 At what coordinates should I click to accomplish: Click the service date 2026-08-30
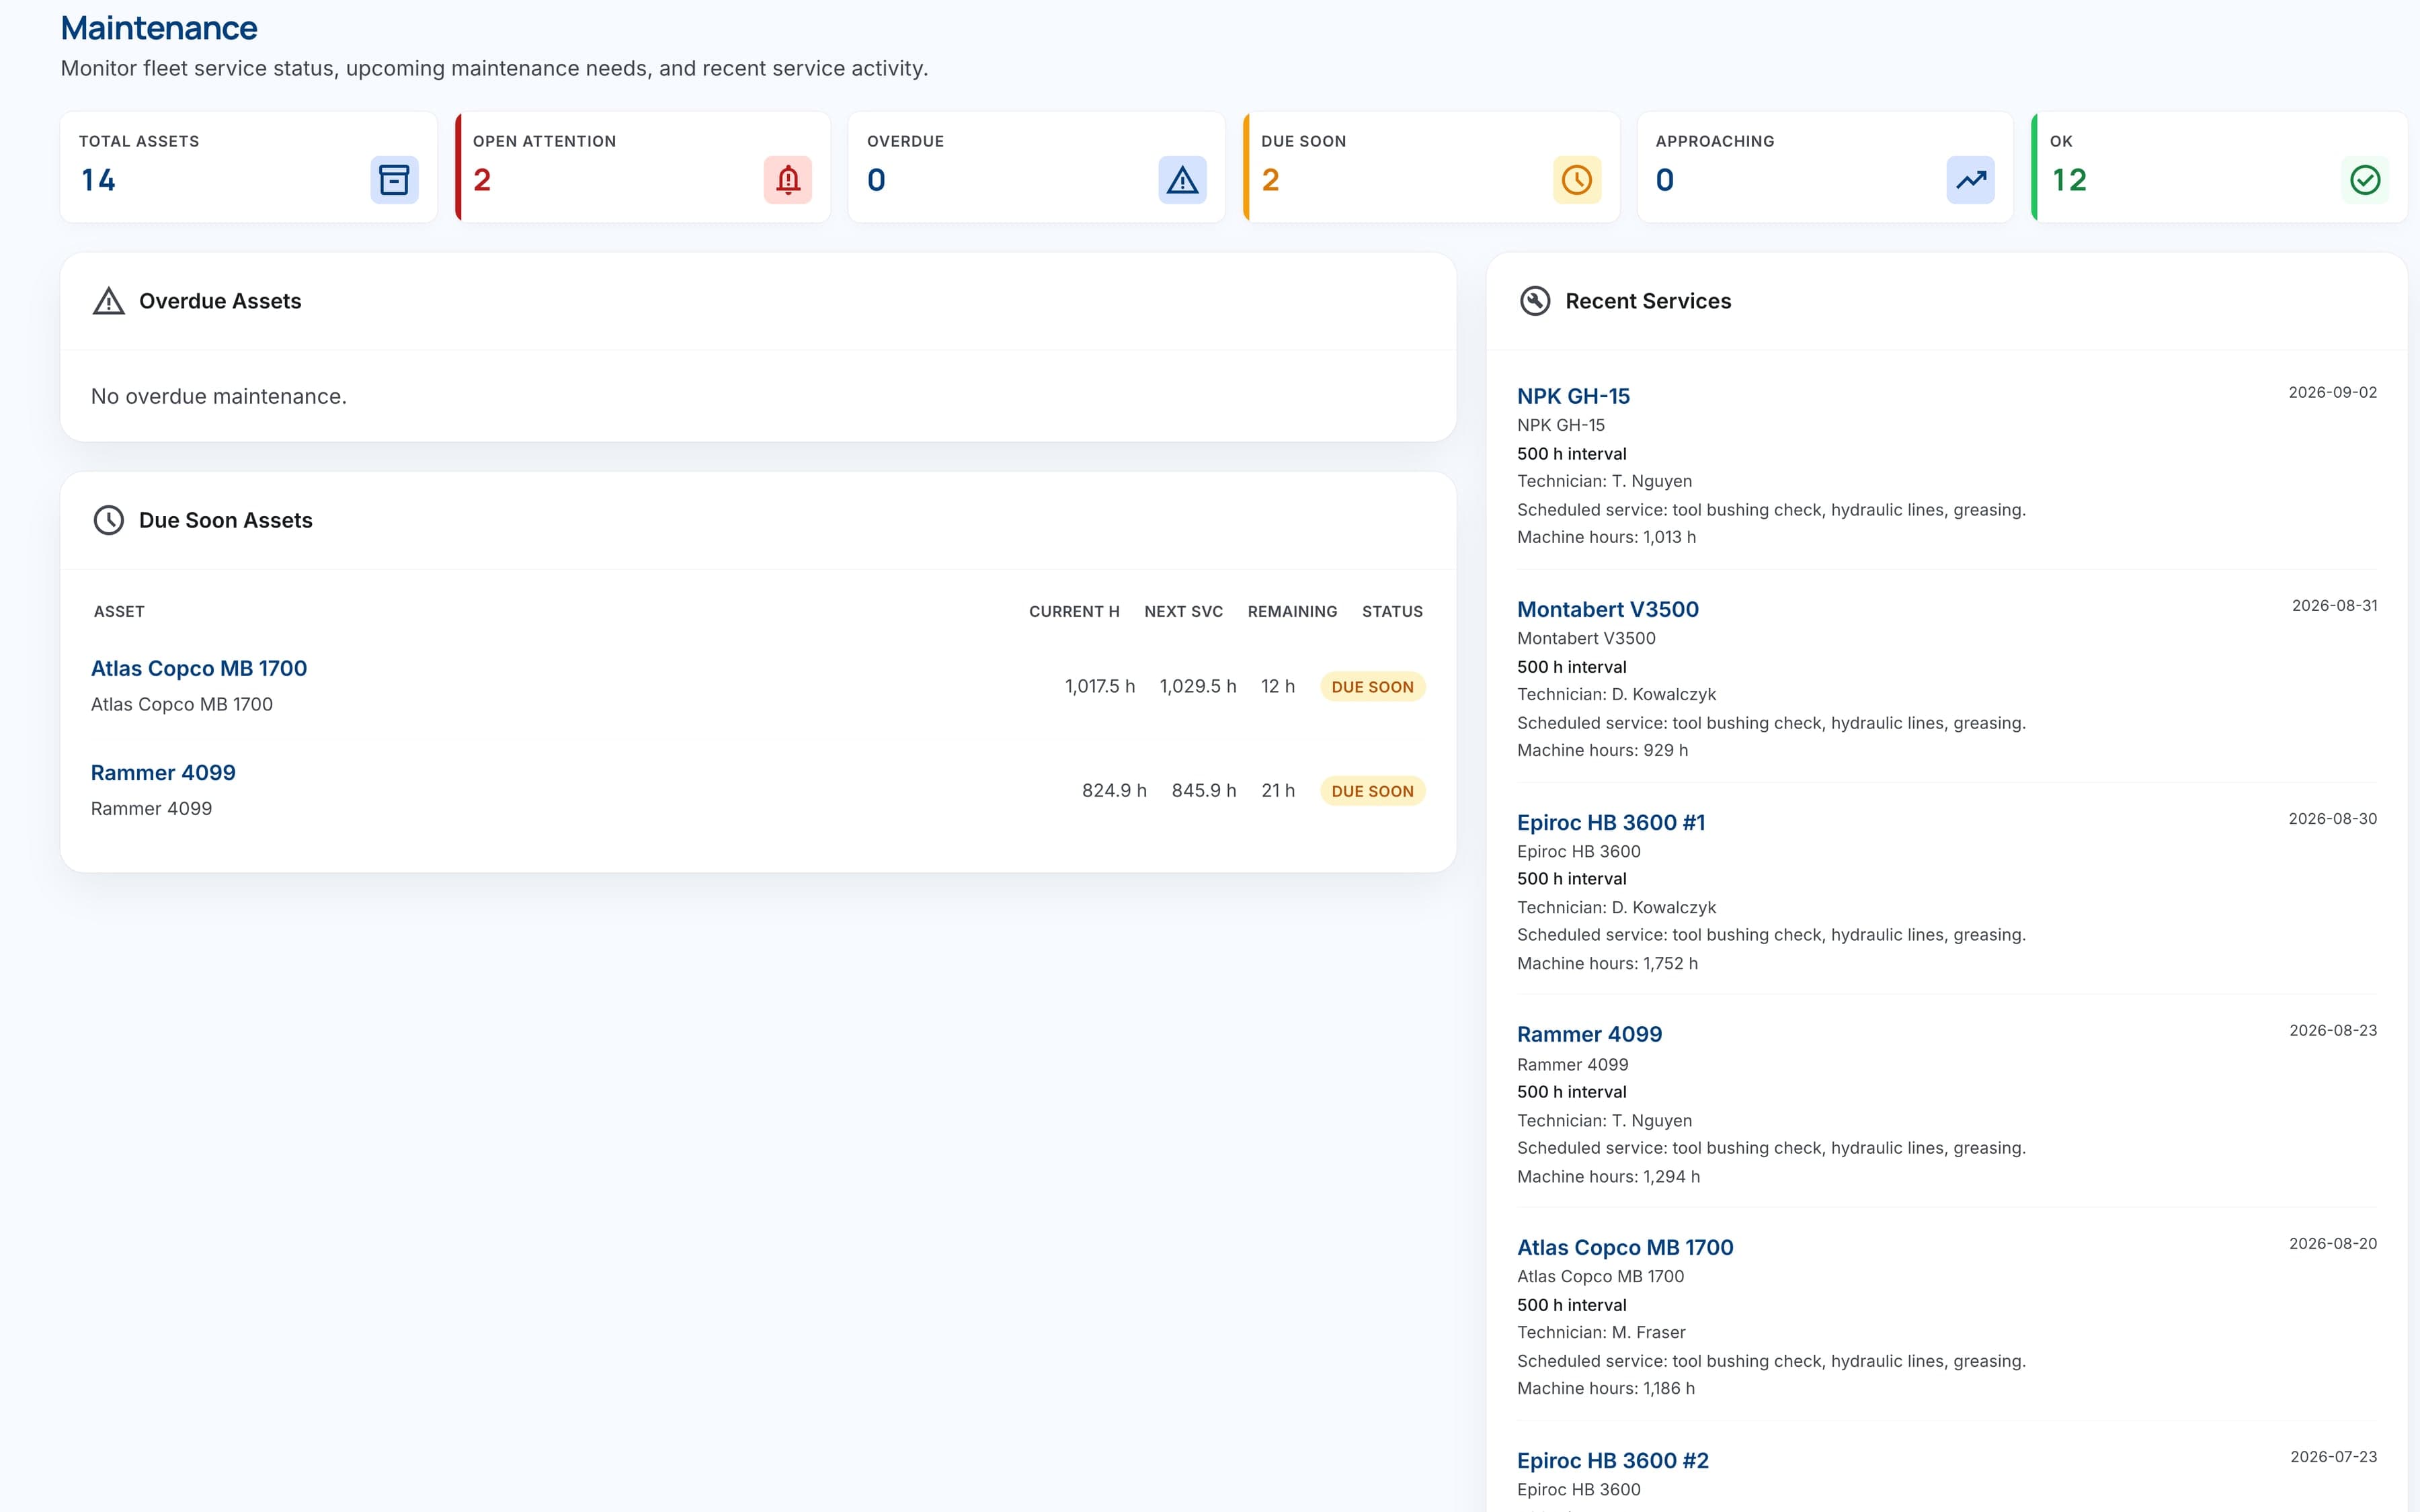pyautogui.click(x=2333, y=818)
